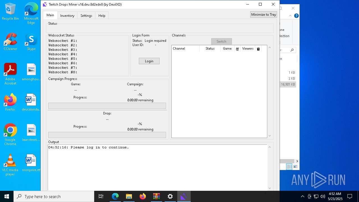The image size is (359, 202).
Task: Click the '1 KB' file size in Explorer
Action: point(292,73)
